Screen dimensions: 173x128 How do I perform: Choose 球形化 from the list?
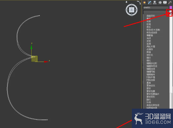coord(150,55)
